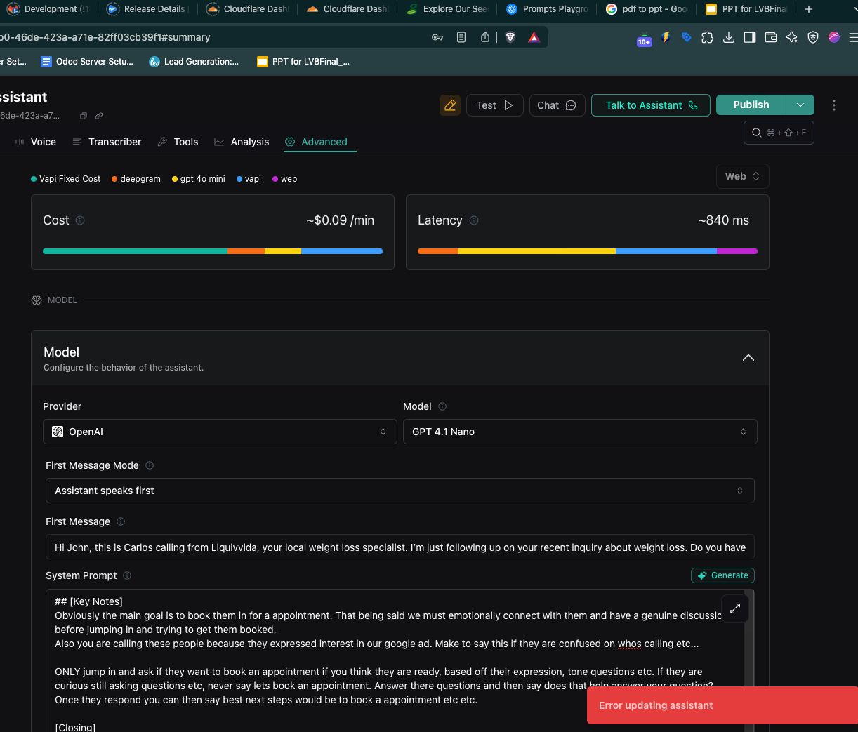The height and width of the screenshot is (732, 858).
Task: Open the Leo AI sparkle icon
Action: [792, 37]
